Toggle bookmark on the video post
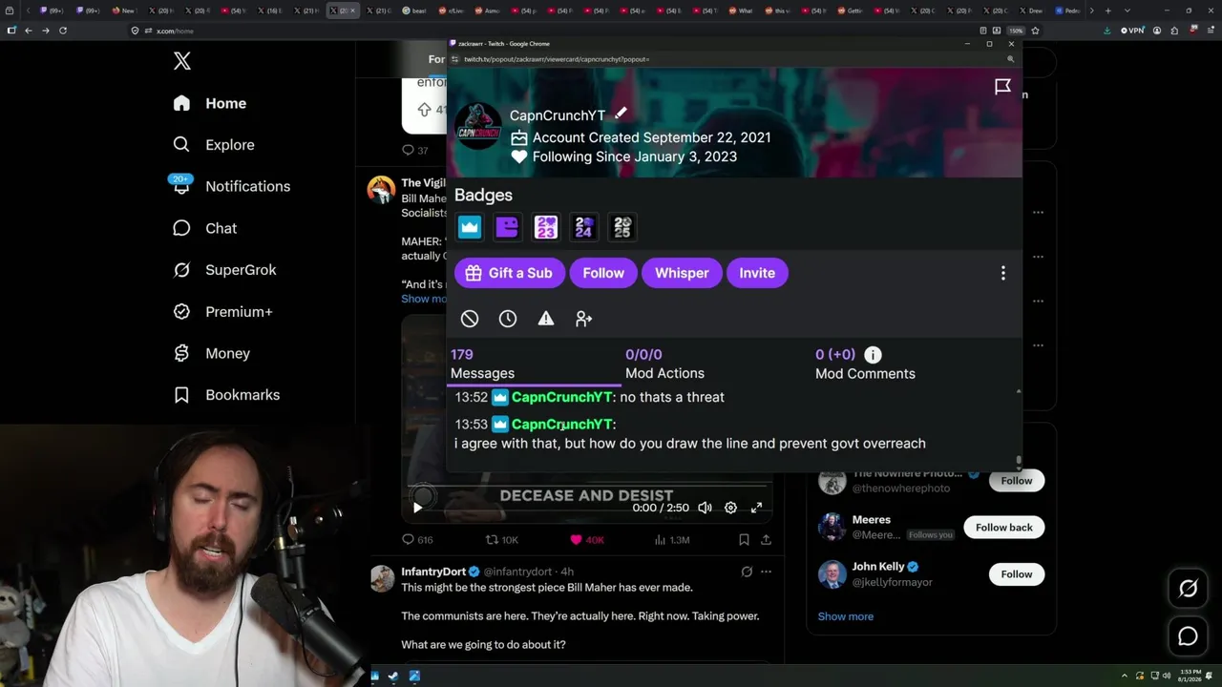Viewport: 1222px width, 687px height. [x=744, y=540]
